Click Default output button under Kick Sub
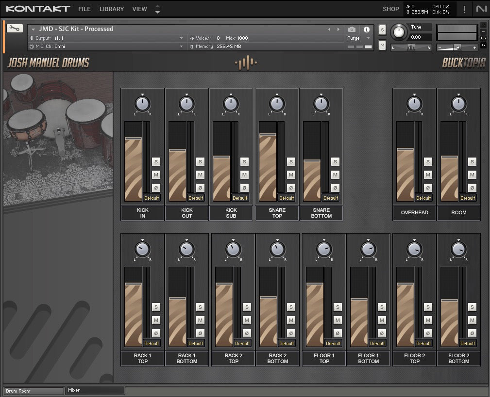The image size is (490, 397). pos(240,198)
